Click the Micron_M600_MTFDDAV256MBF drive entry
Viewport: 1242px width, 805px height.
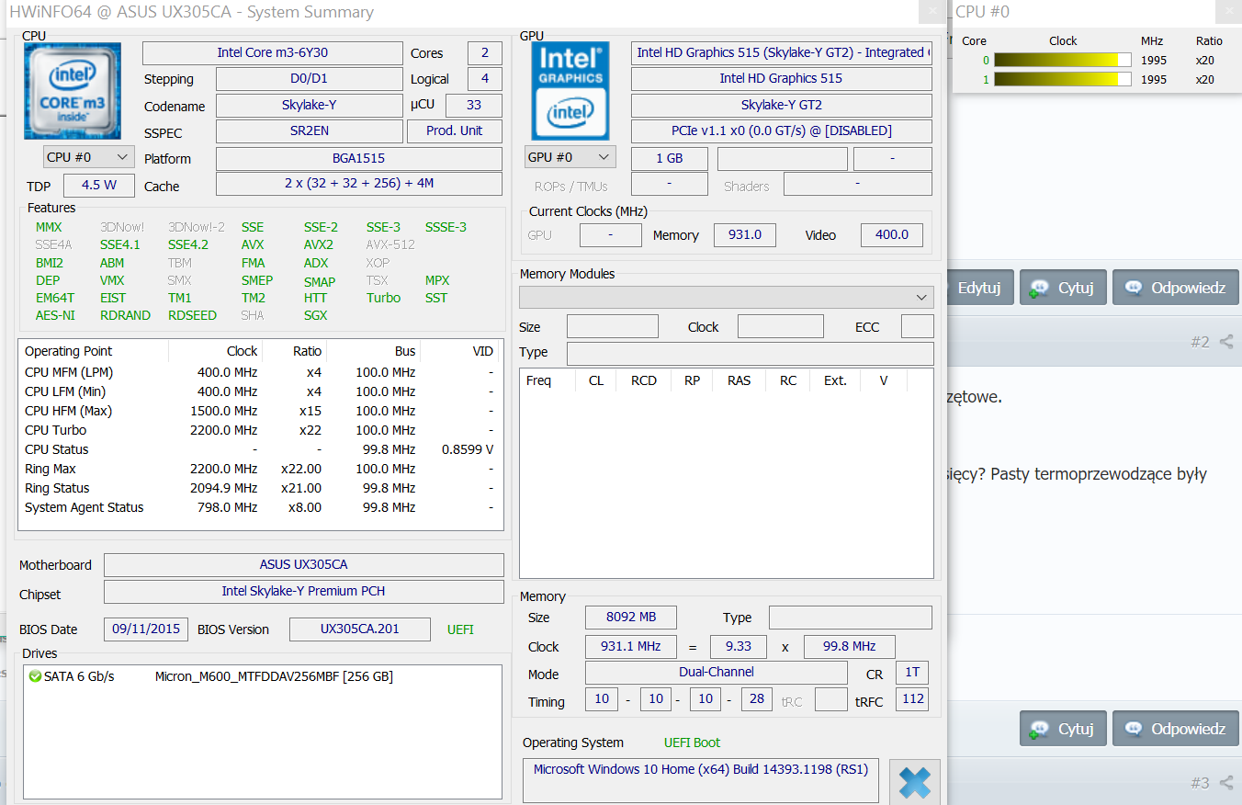coord(274,676)
